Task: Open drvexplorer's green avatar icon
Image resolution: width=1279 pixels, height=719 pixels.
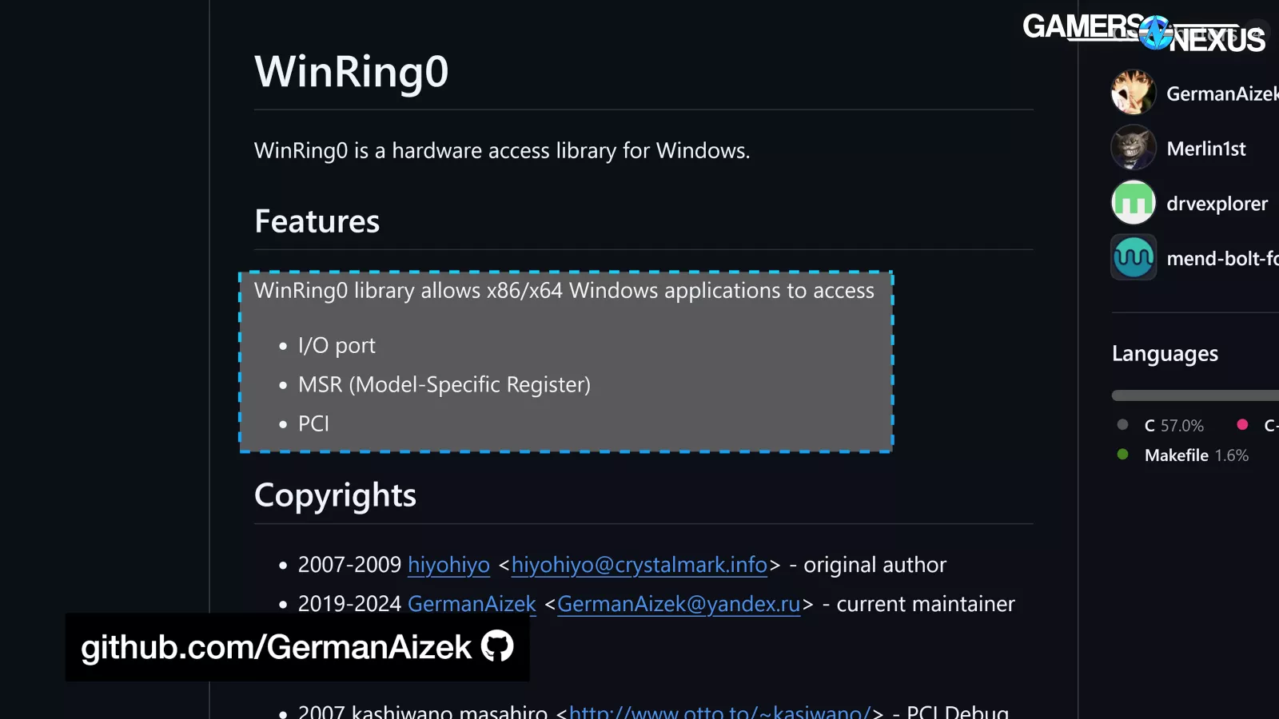Action: pos(1133,203)
